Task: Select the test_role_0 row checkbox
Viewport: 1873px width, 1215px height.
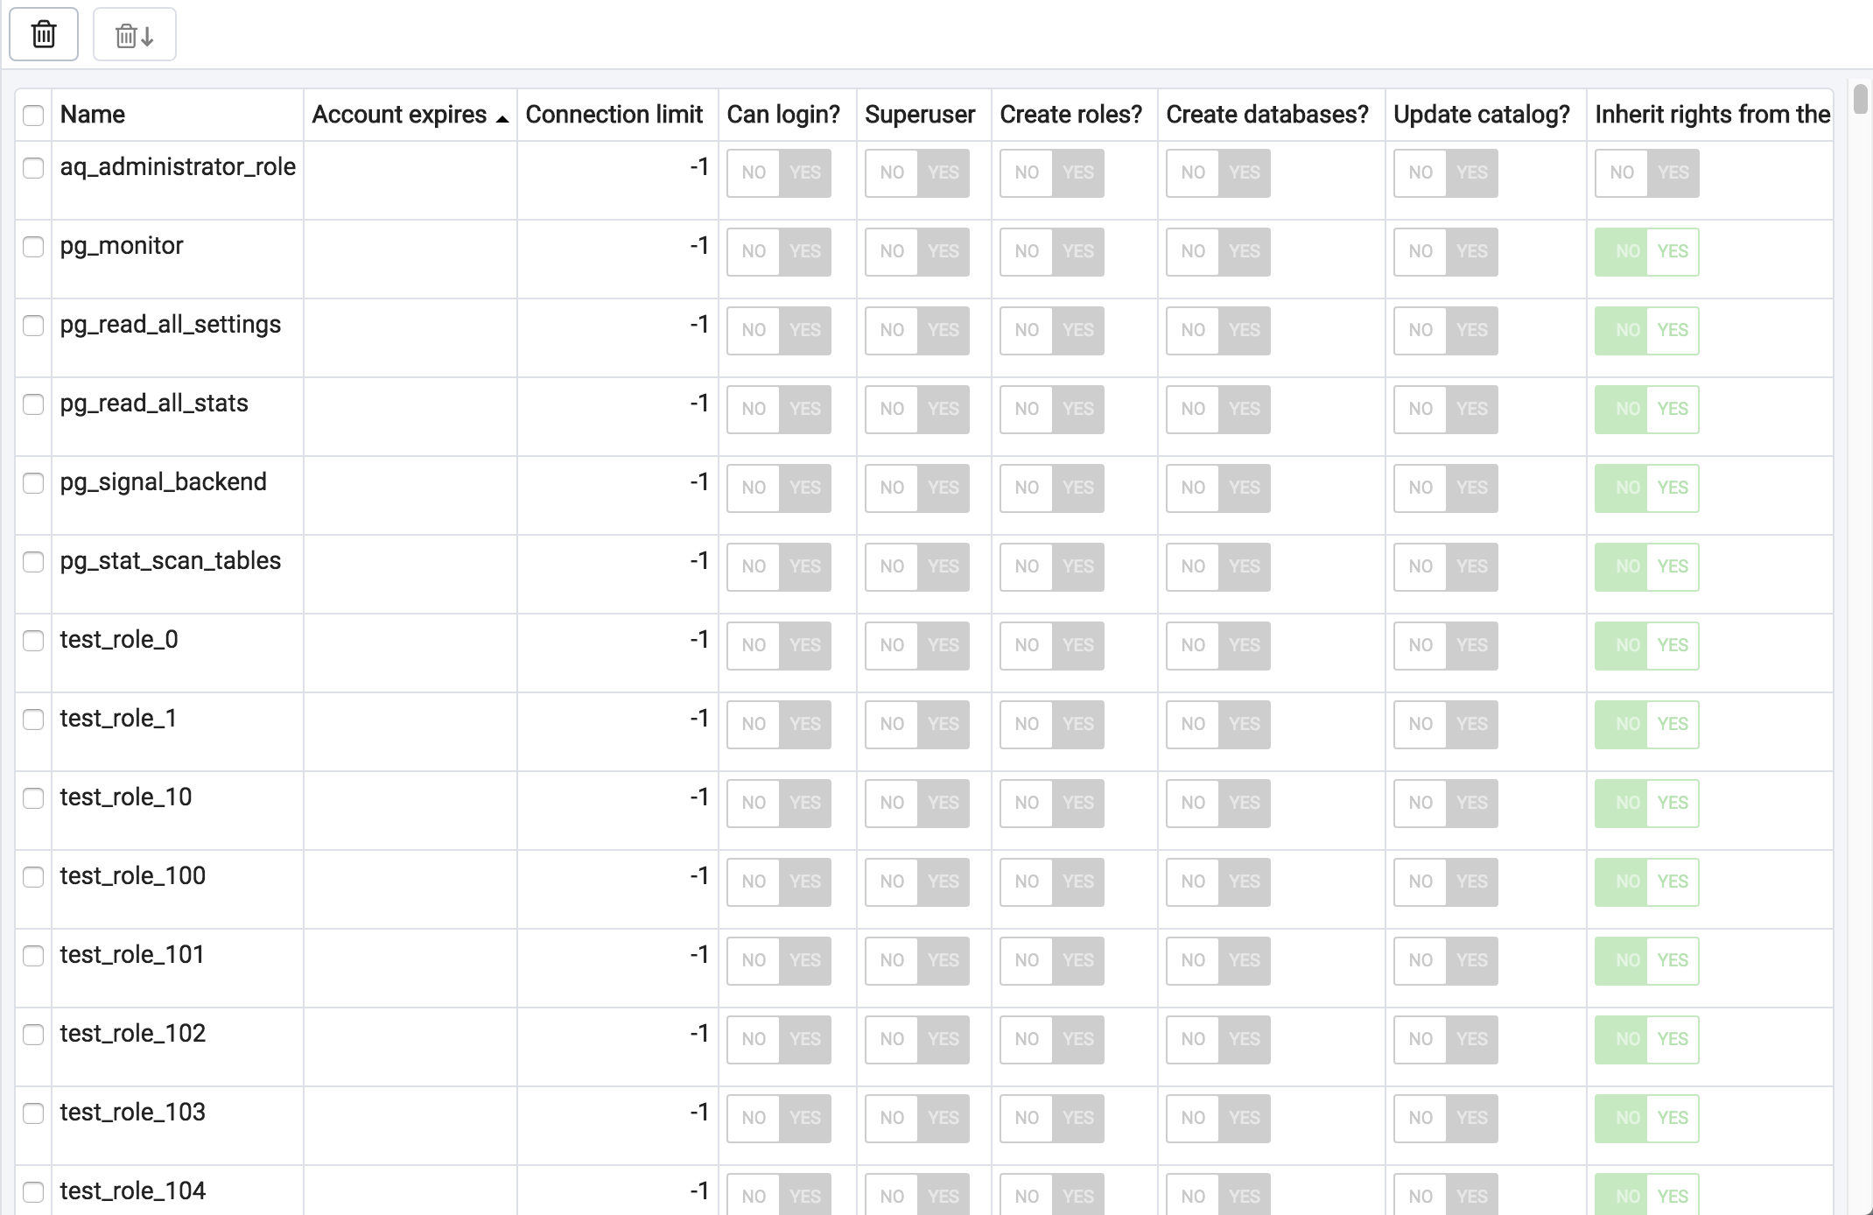Action: [x=33, y=641]
